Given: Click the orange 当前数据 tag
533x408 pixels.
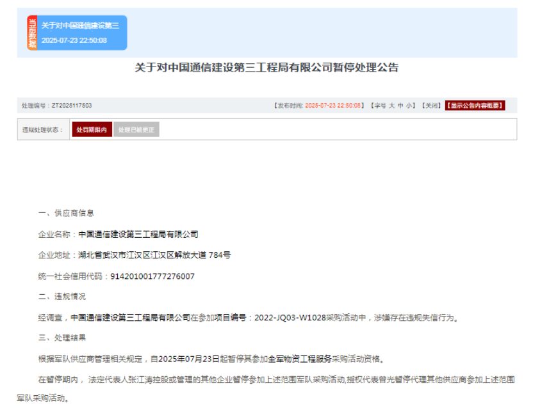Looking at the screenshot, I should [32, 33].
